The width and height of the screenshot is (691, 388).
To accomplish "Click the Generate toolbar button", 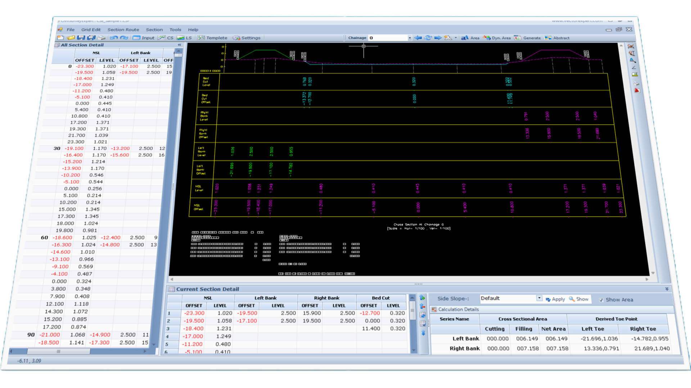I will coord(528,38).
